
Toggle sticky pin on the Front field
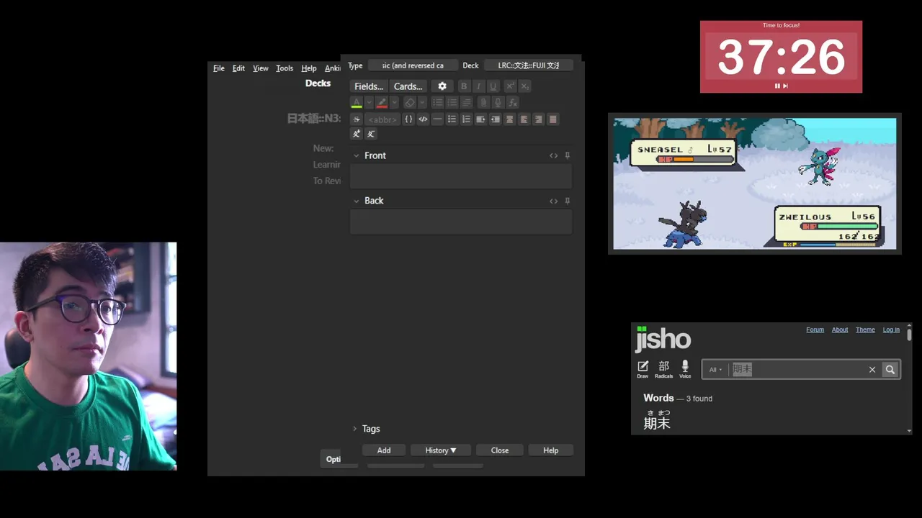[567, 155]
